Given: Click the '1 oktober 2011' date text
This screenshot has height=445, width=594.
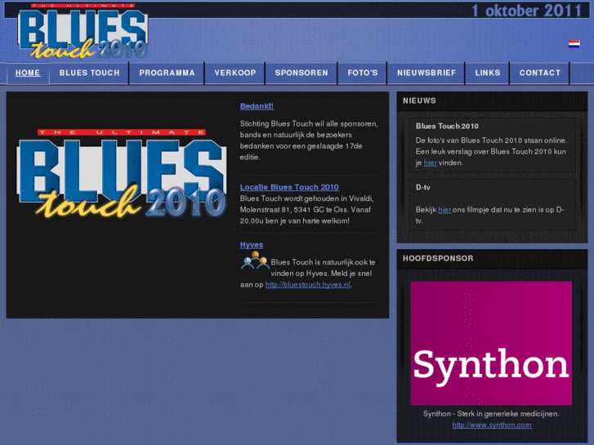Looking at the screenshot, I should (x=526, y=11).
